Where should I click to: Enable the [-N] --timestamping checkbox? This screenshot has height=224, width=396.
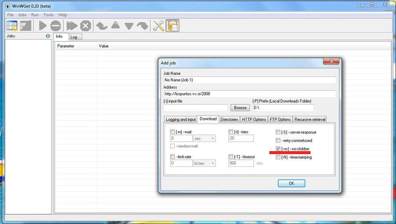click(x=278, y=157)
